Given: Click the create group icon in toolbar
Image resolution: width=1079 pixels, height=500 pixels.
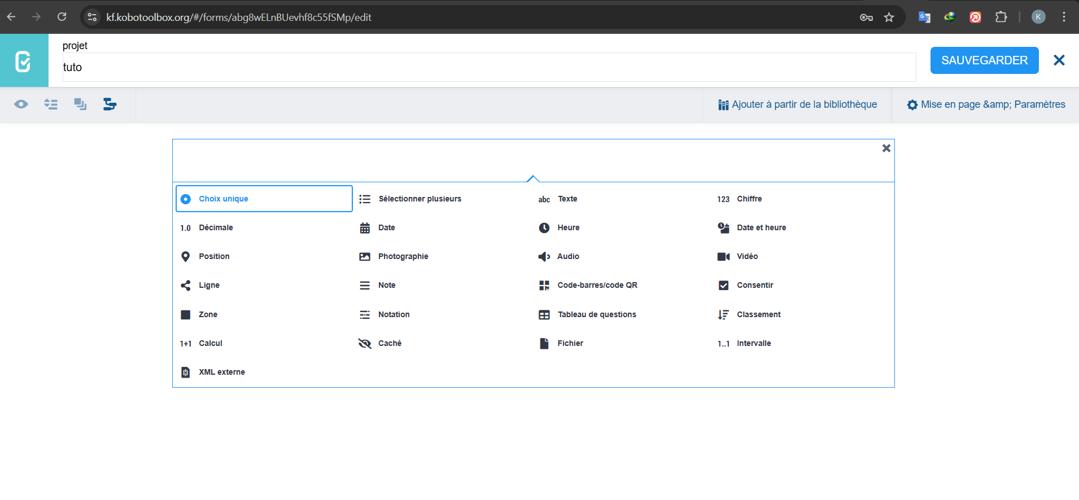Looking at the screenshot, I should 80,104.
